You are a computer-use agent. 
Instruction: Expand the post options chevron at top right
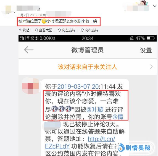[x=155, y=6]
